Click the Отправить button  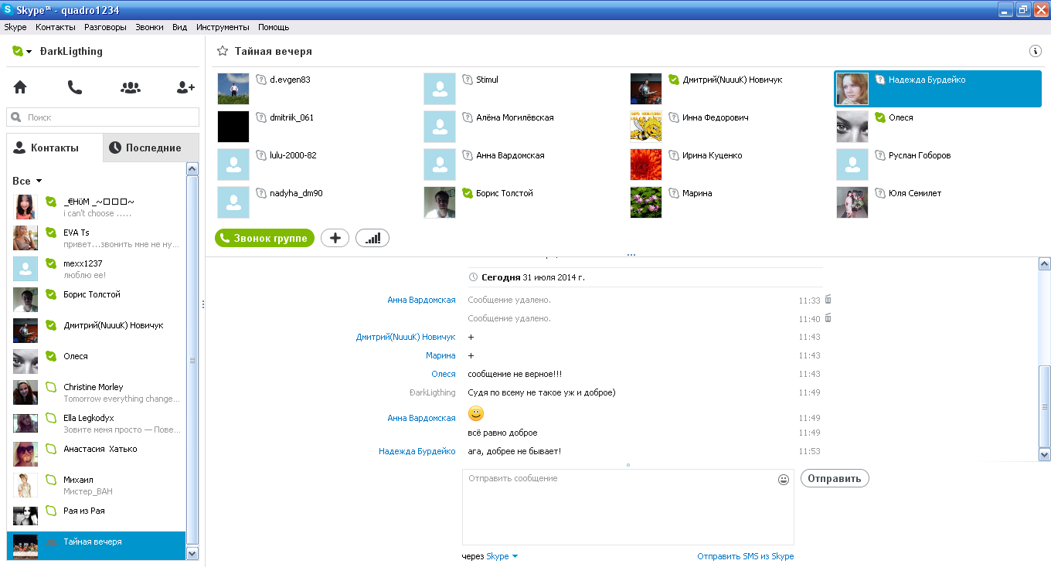[835, 478]
